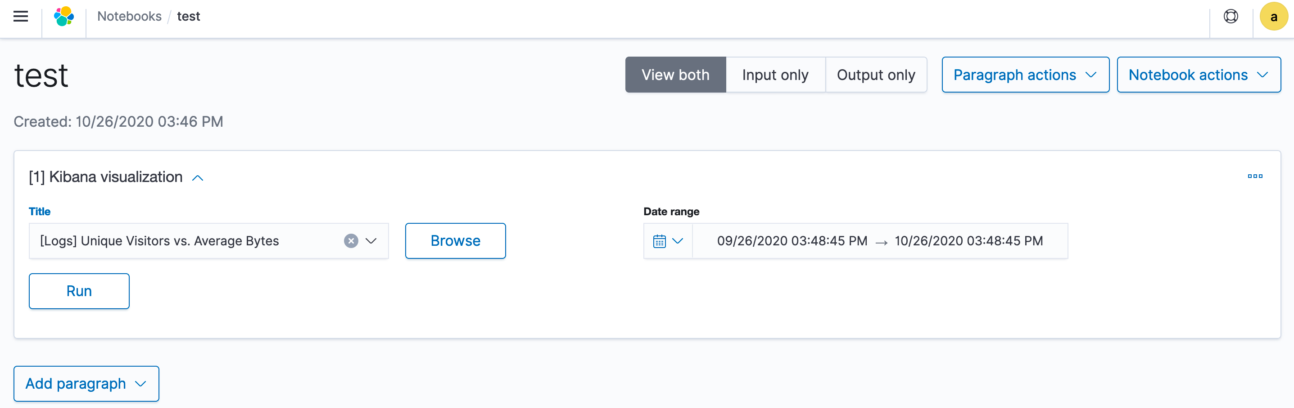This screenshot has width=1294, height=408.
Task: Click the end date 10/26/2020 03:48:45 PM
Action: click(x=968, y=241)
